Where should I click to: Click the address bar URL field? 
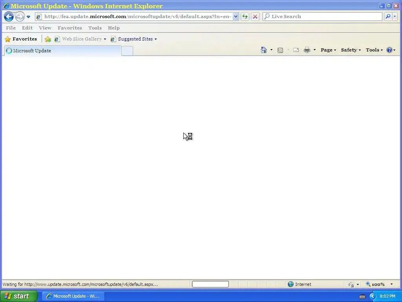click(137, 17)
